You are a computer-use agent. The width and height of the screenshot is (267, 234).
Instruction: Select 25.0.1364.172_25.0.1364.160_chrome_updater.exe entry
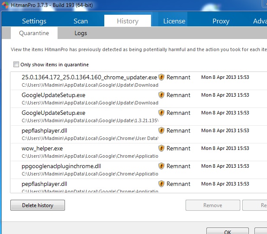point(139,81)
